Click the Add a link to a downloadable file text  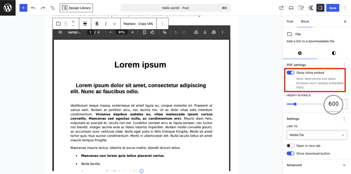(x=311, y=41)
